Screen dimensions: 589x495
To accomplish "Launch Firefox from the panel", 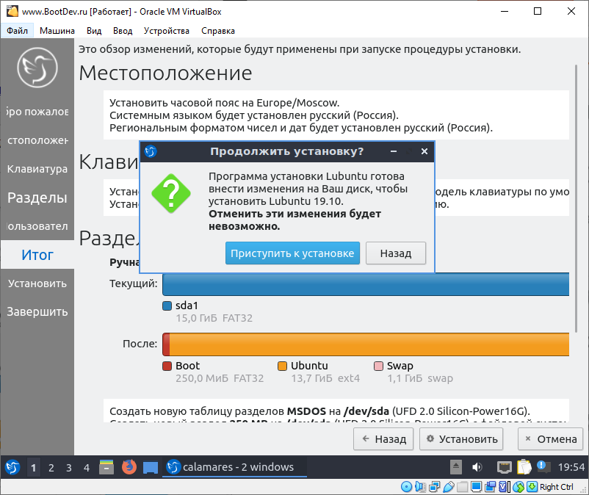I will (129, 467).
